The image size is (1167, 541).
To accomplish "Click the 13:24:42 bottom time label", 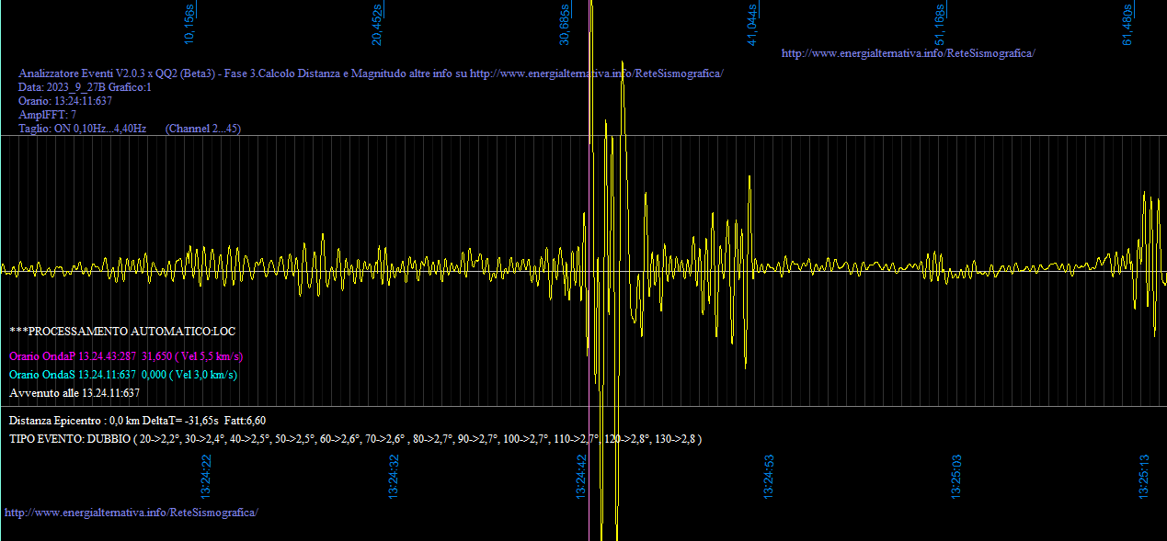I will pos(581,476).
